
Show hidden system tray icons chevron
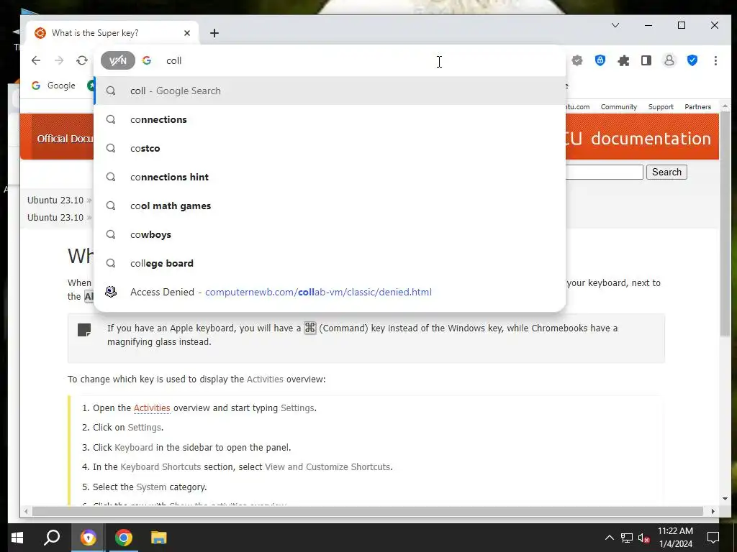609,538
